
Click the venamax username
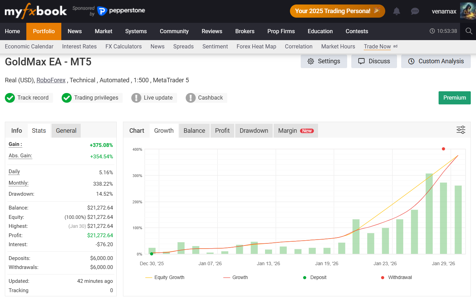click(444, 11)
